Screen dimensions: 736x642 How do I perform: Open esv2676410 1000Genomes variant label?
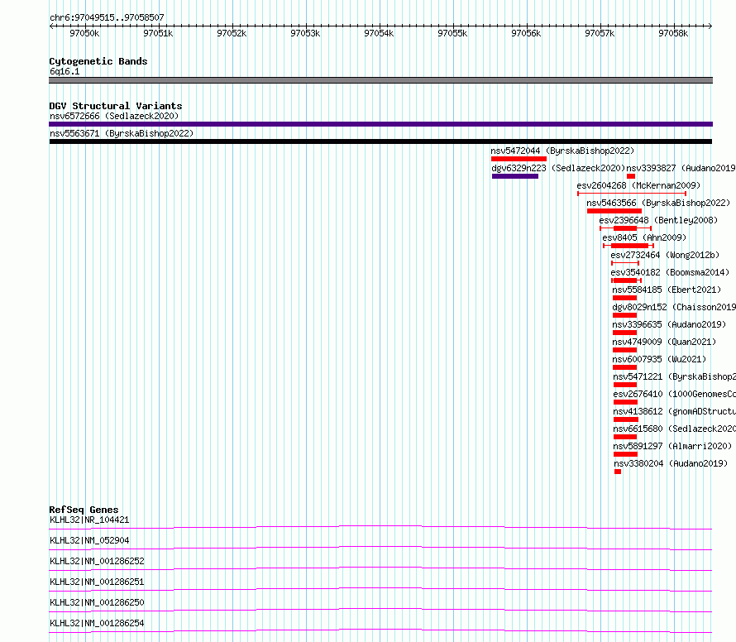[675, 394]
